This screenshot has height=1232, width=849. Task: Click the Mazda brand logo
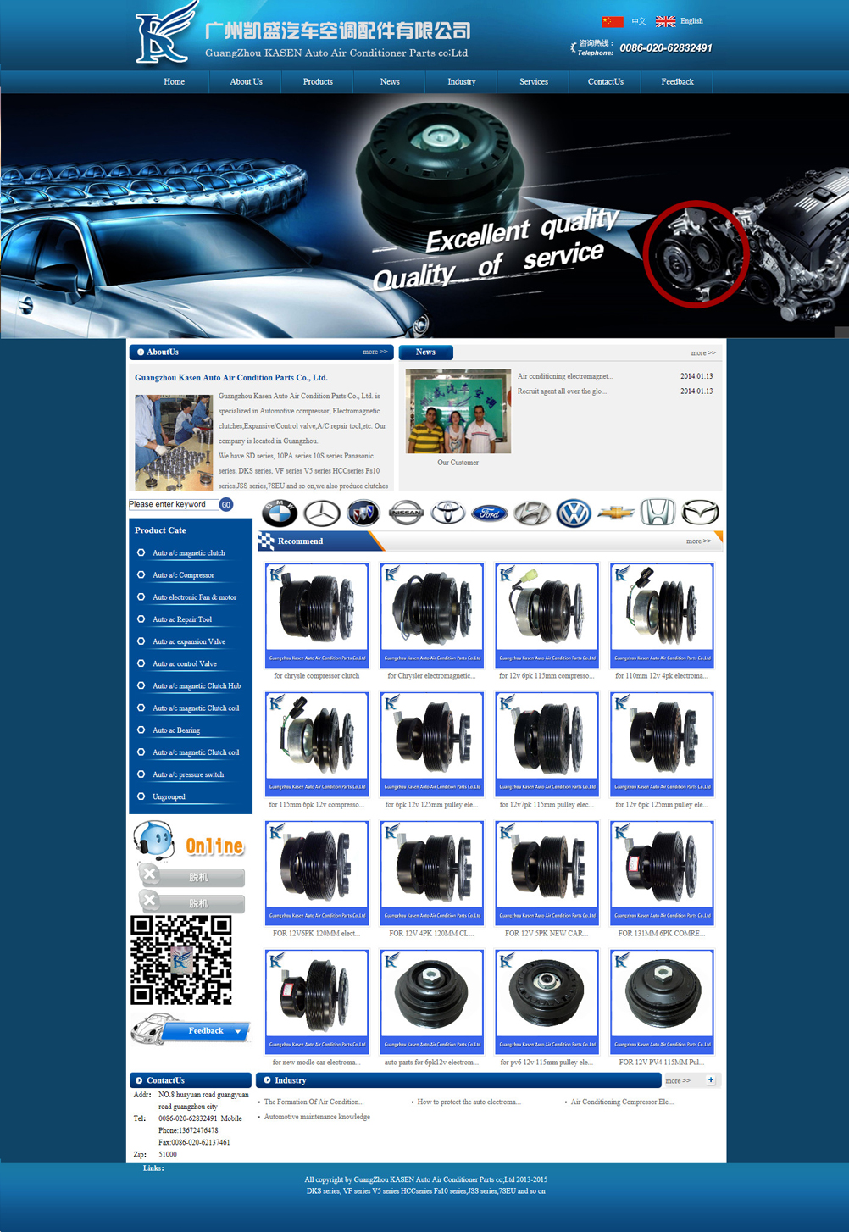click(700, 513)
